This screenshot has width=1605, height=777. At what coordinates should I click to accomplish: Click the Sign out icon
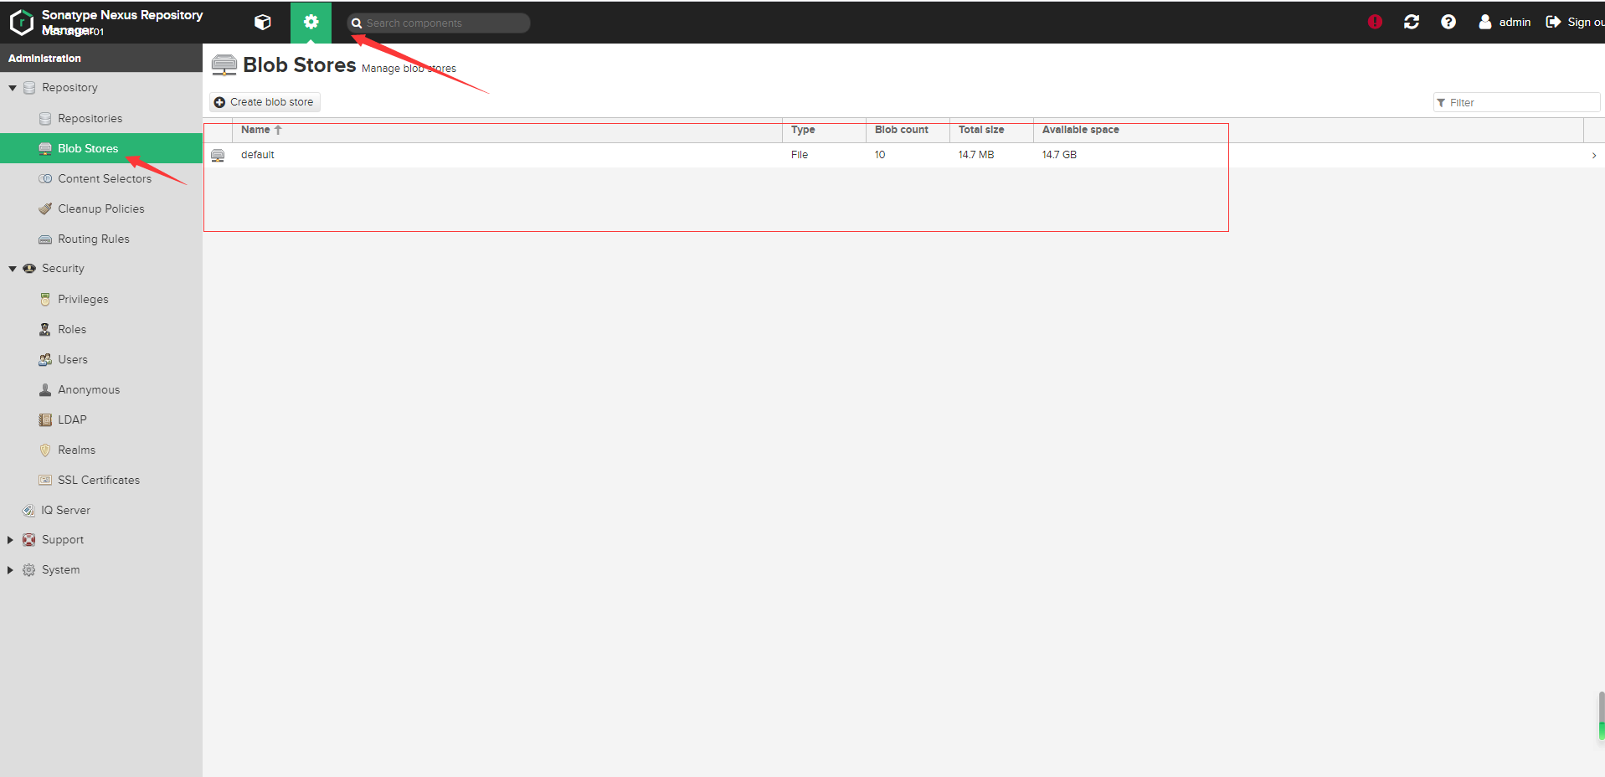pyautogui.click(x=1553, y=22)
